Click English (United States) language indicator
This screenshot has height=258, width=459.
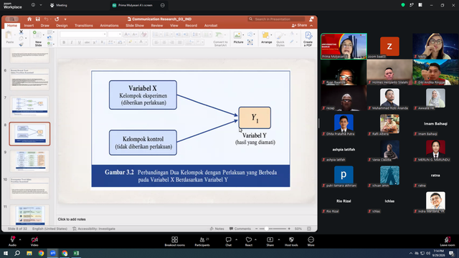(x=49, y=229)
